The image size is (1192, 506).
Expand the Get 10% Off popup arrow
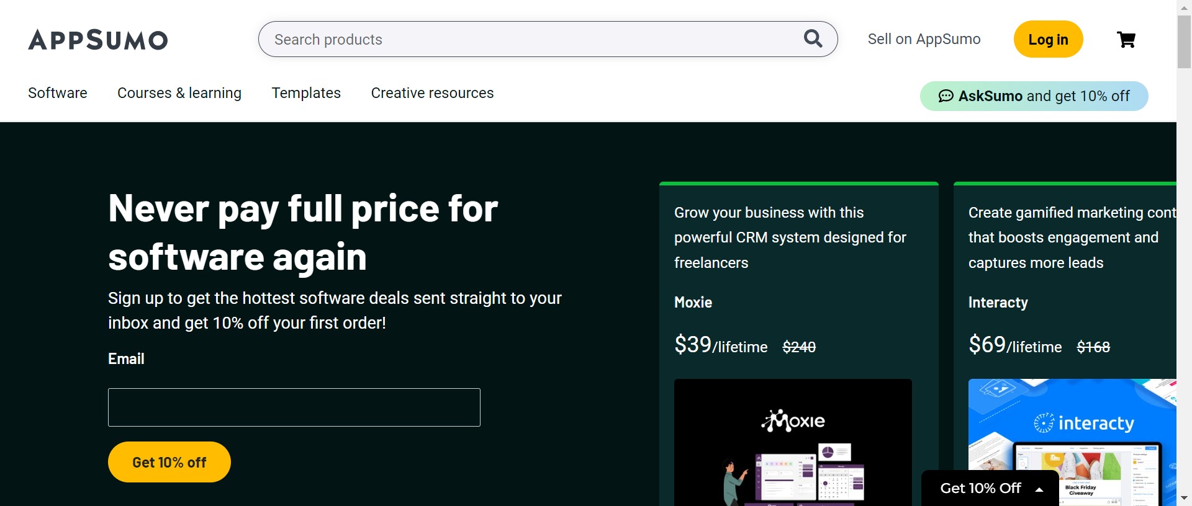click(x=1039, y=489)
